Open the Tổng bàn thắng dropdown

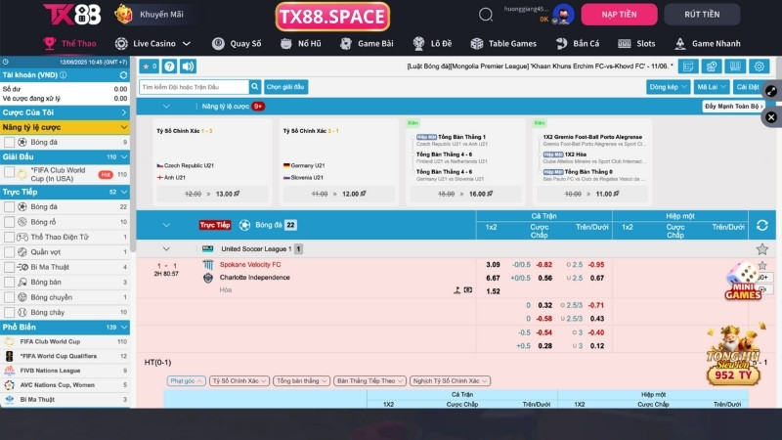(301, 380)
